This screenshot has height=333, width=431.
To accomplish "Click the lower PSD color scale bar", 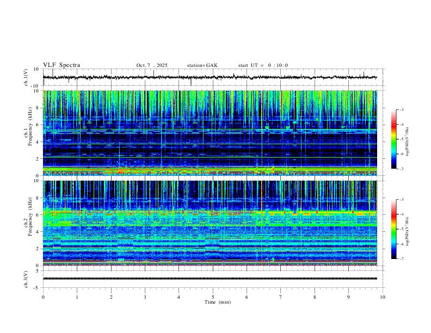I will click(x=394, y=229).
